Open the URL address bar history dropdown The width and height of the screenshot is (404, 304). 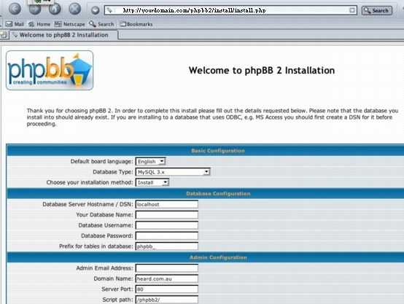point(352,10)
